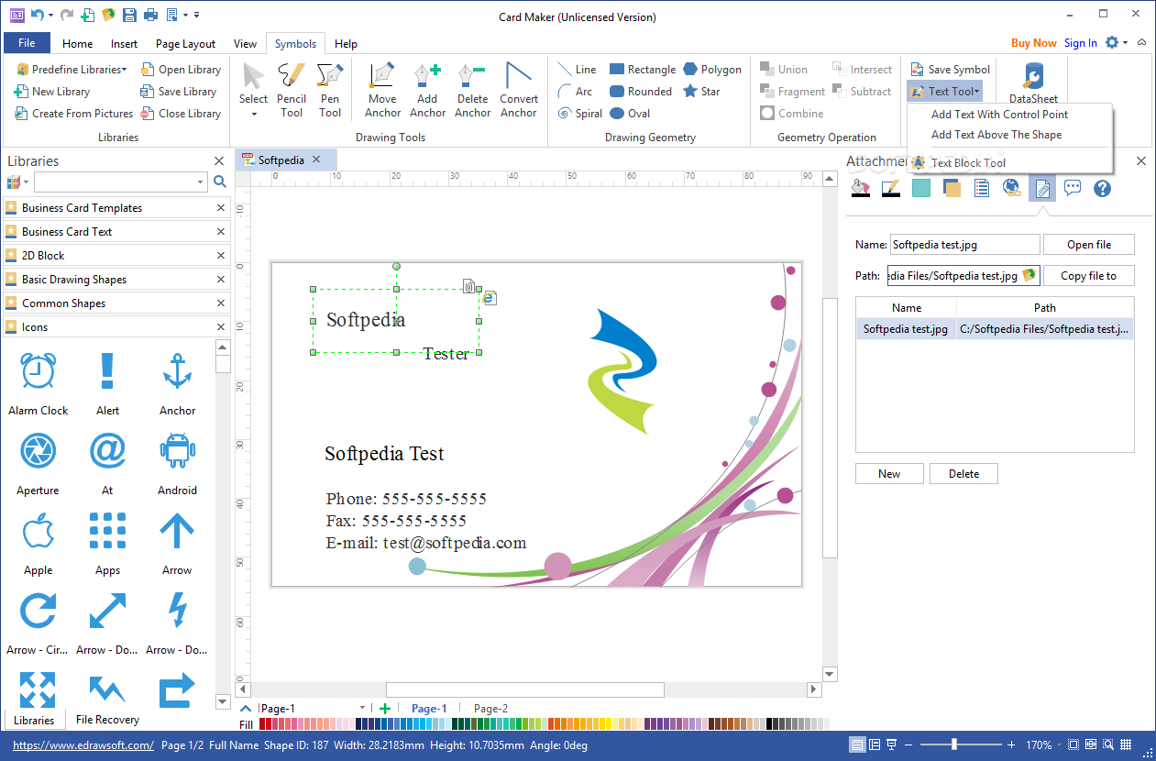Click the Sign In link
This screenshot has height=761, width=1156.
pos(1080,43)
